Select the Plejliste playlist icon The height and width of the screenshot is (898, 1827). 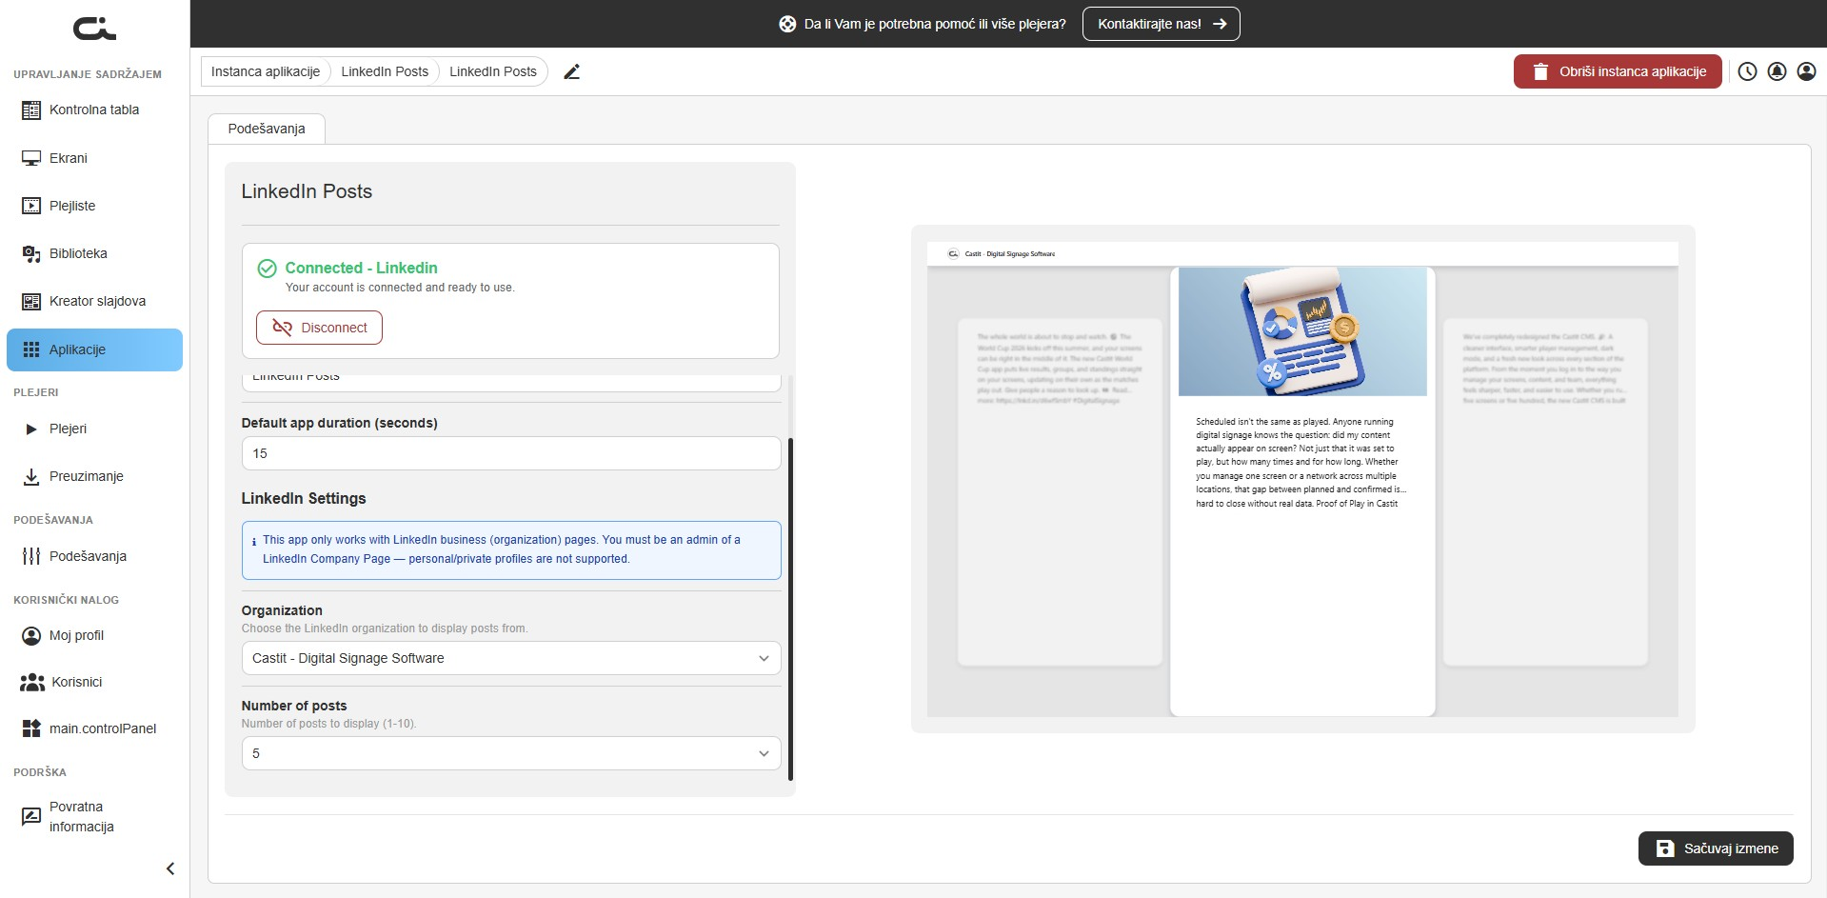[x=31, y=206]
